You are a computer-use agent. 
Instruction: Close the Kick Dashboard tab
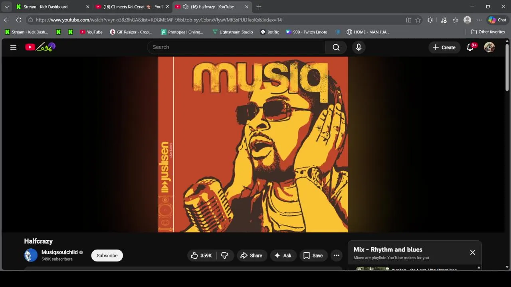88,7
